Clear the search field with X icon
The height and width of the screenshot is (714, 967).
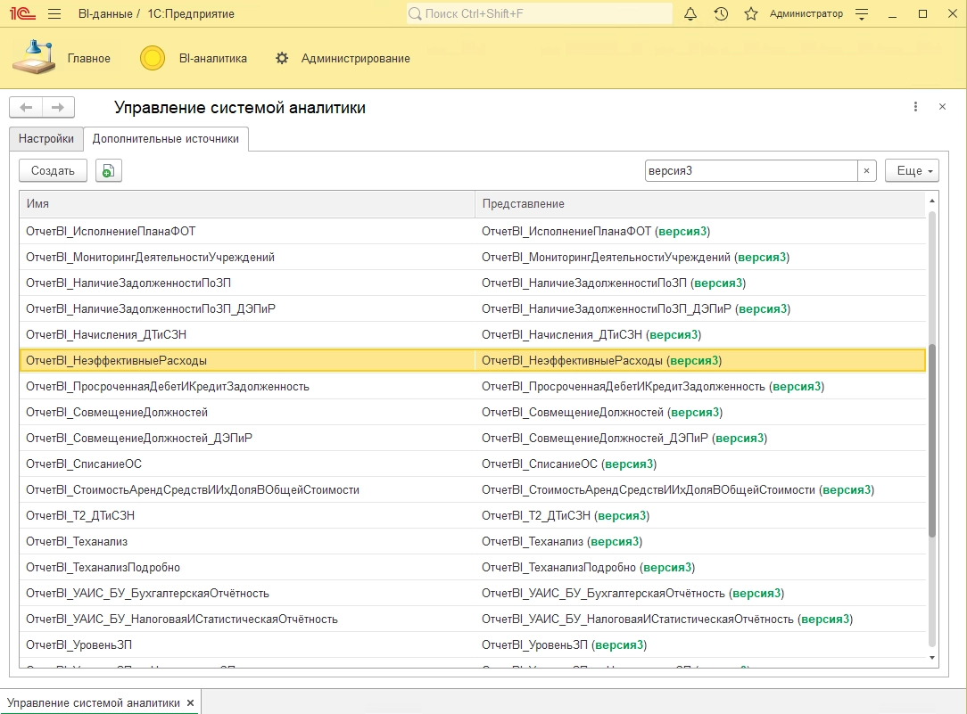(x=866, y=171)
